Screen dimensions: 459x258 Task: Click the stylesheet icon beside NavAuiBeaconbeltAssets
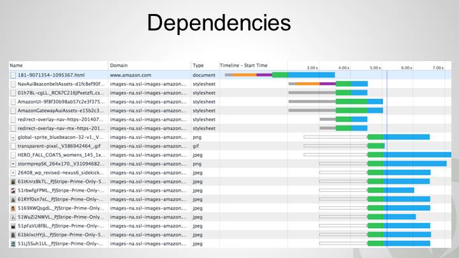[13, 83]
